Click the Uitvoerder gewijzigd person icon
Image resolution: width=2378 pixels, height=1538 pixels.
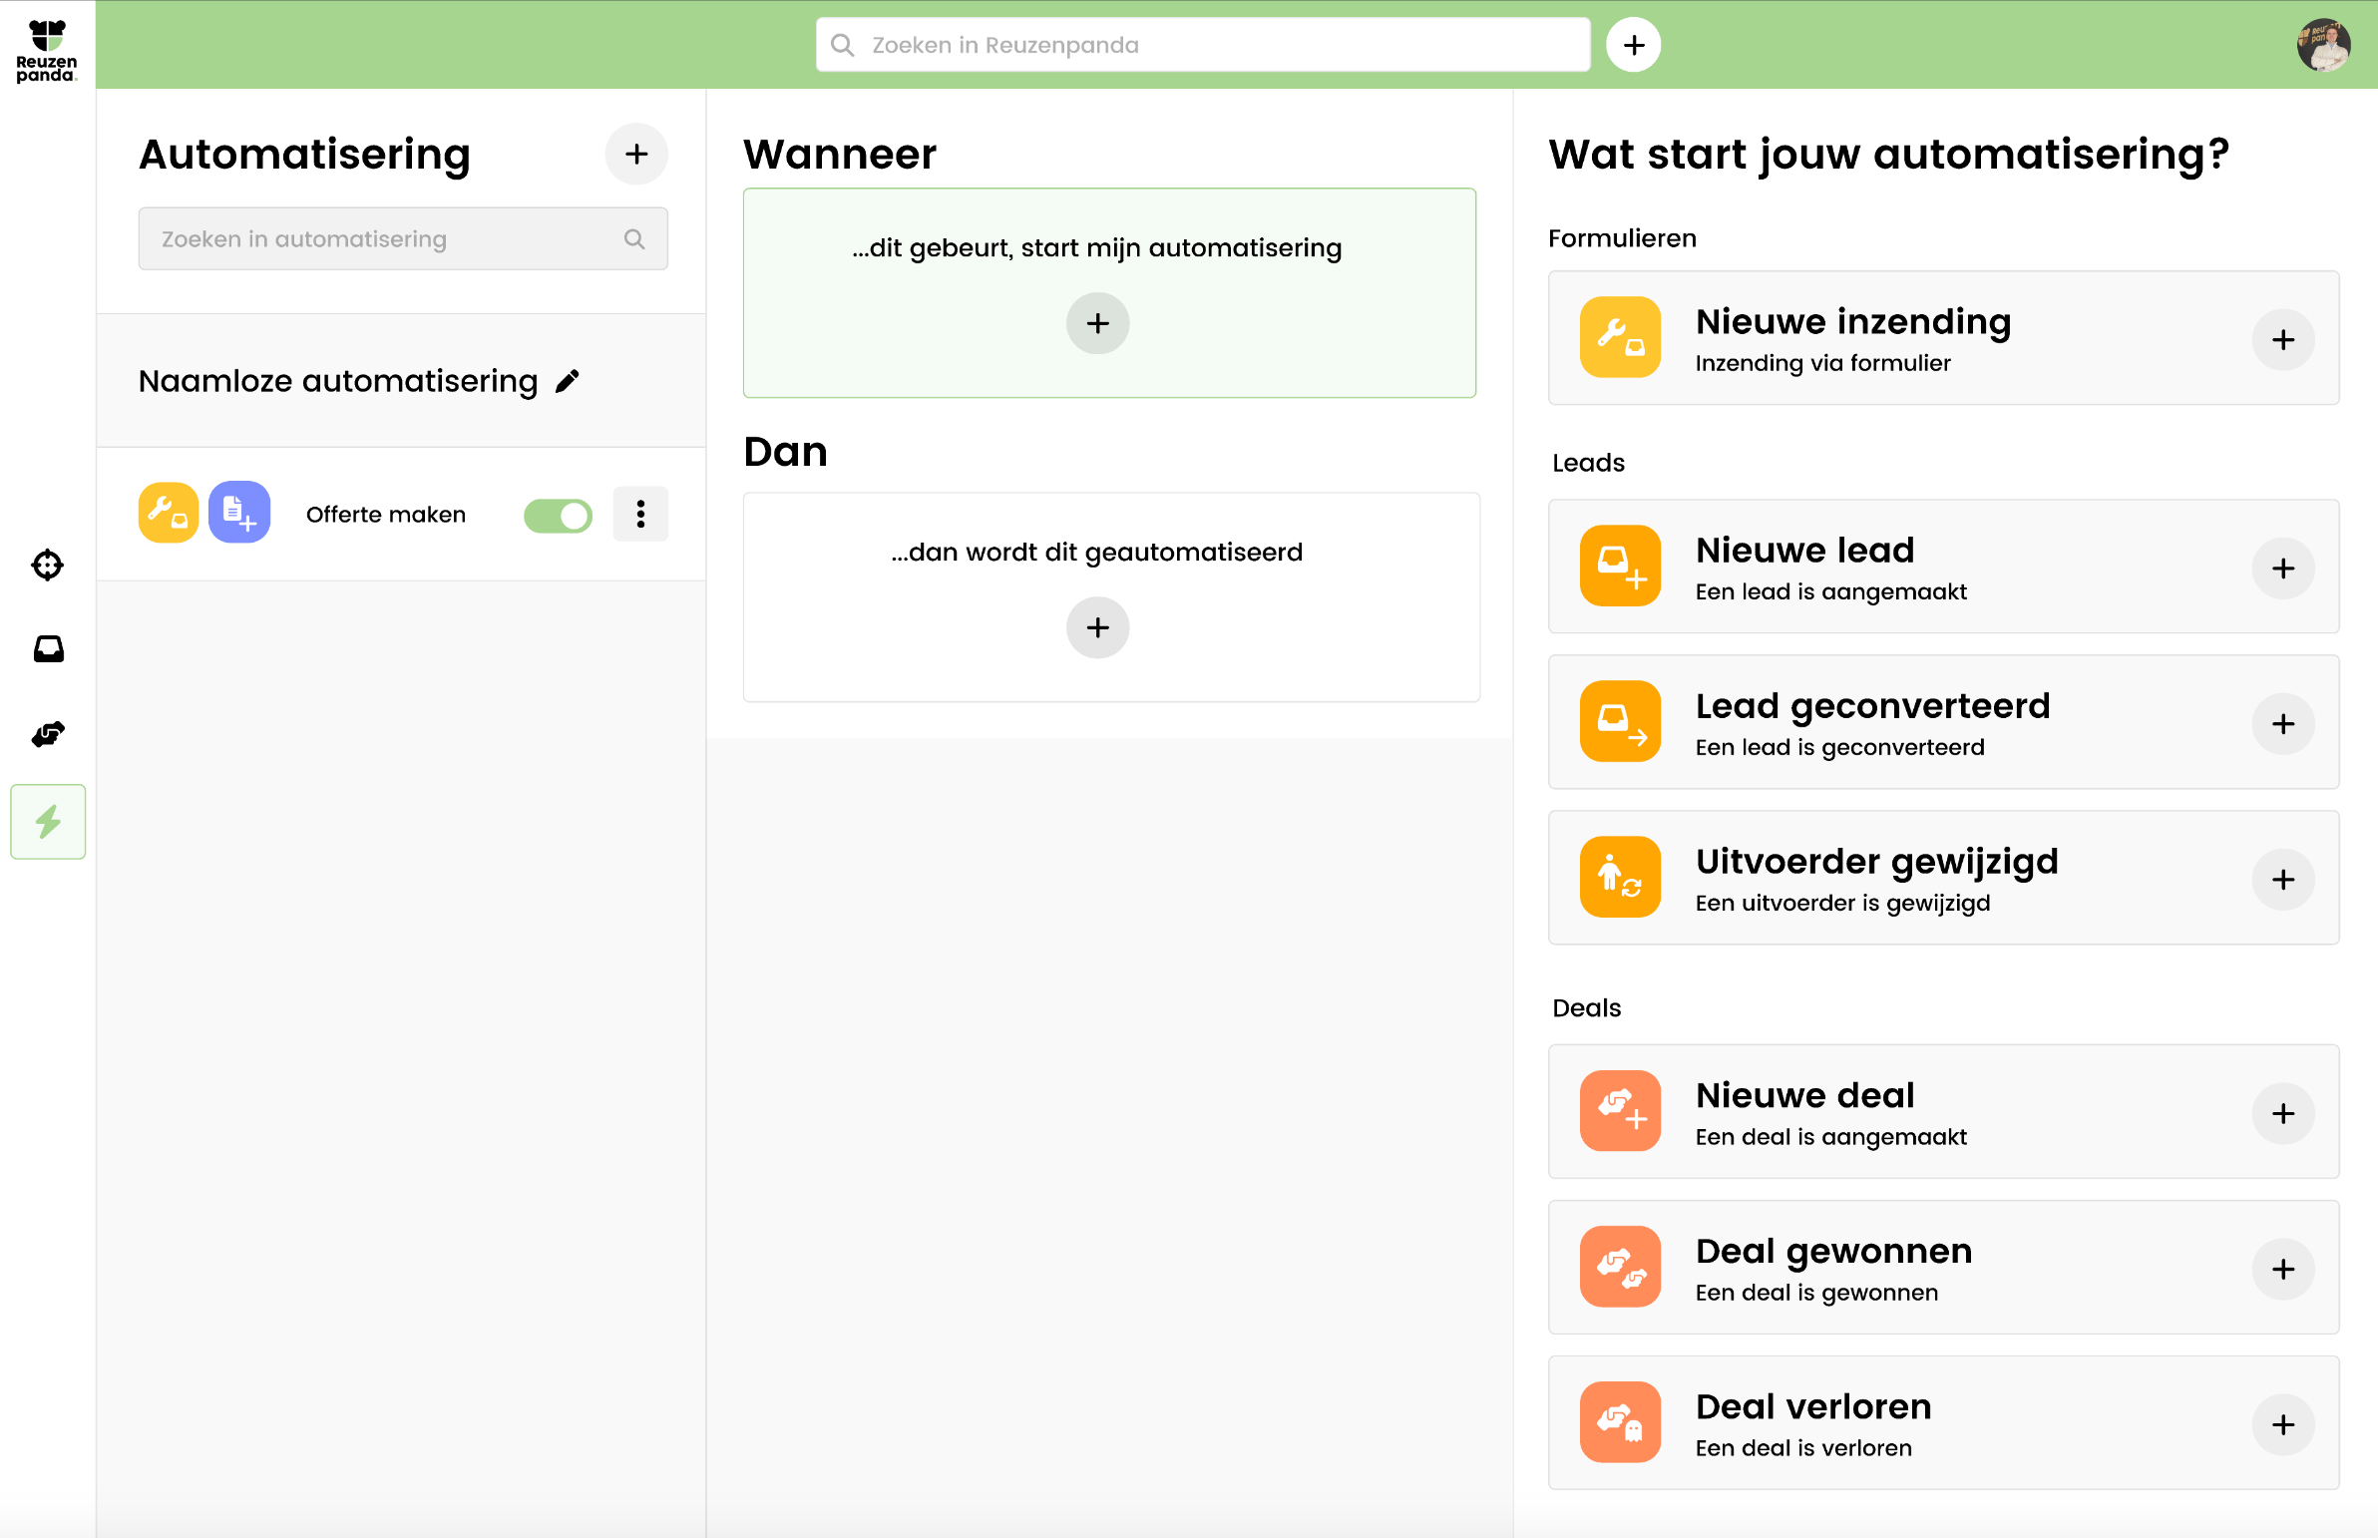click(x=1620, y=877)
